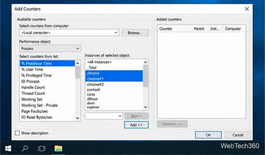Screen dimensions: 265x155
Task: Click instances list scroll up arrow
Action: [145, 62]
